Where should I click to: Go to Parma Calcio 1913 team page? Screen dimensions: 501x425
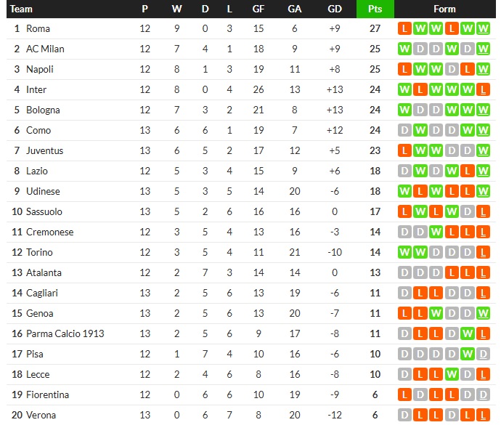click(x=65, y=333)
